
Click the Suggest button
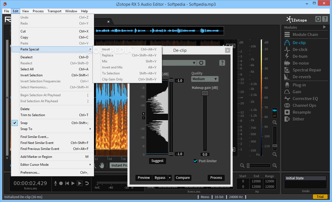point(157,161)
